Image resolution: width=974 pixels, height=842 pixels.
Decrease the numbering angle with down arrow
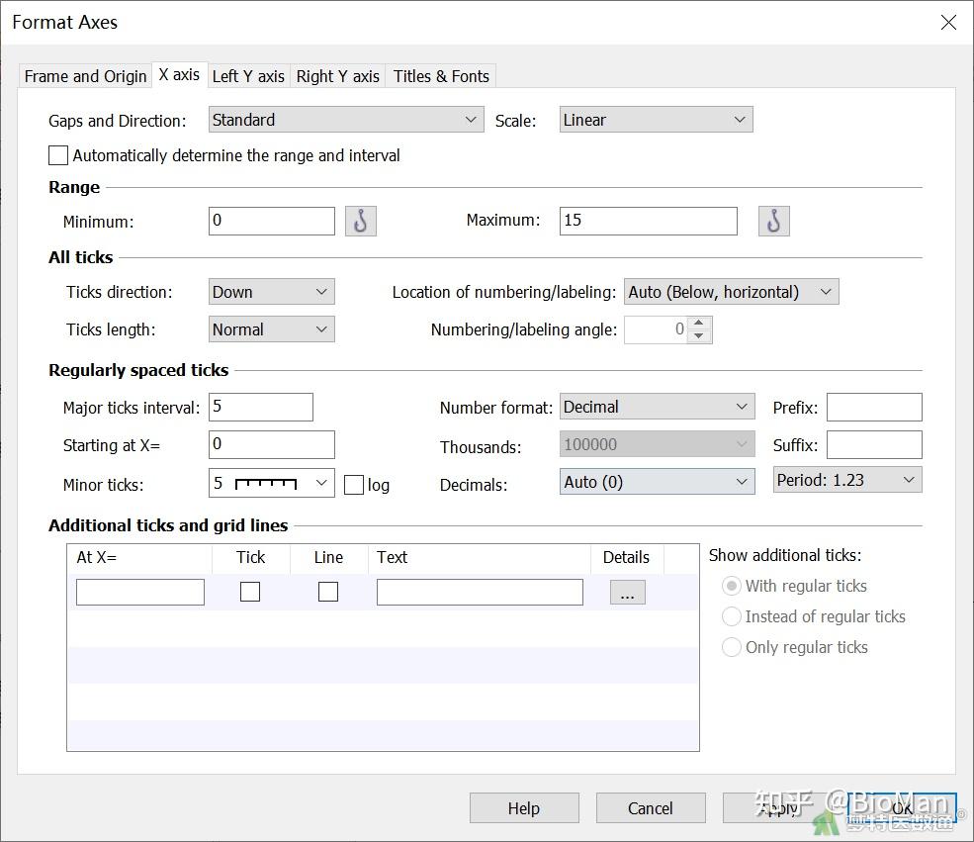coord(699,336)
